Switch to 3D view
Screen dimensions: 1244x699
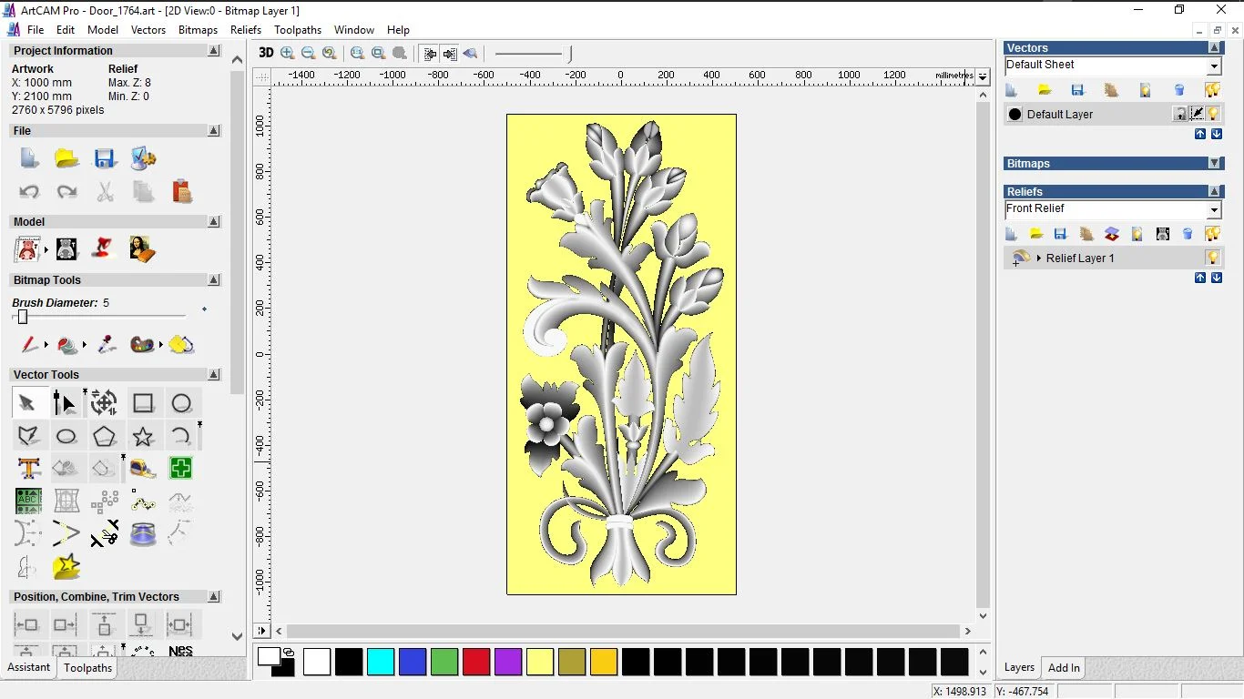pos(266,53)
